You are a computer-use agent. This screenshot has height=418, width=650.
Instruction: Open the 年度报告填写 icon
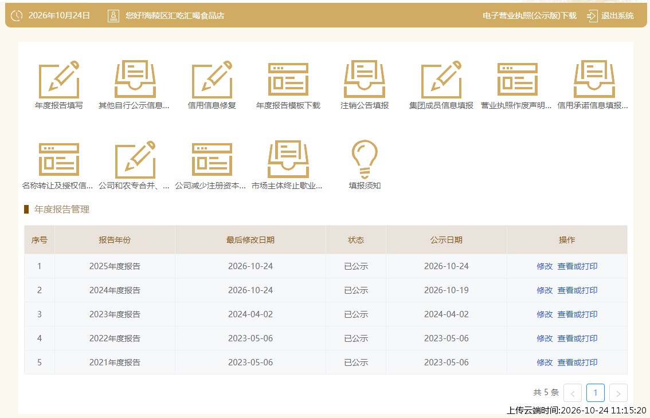[x=59, y=80]
